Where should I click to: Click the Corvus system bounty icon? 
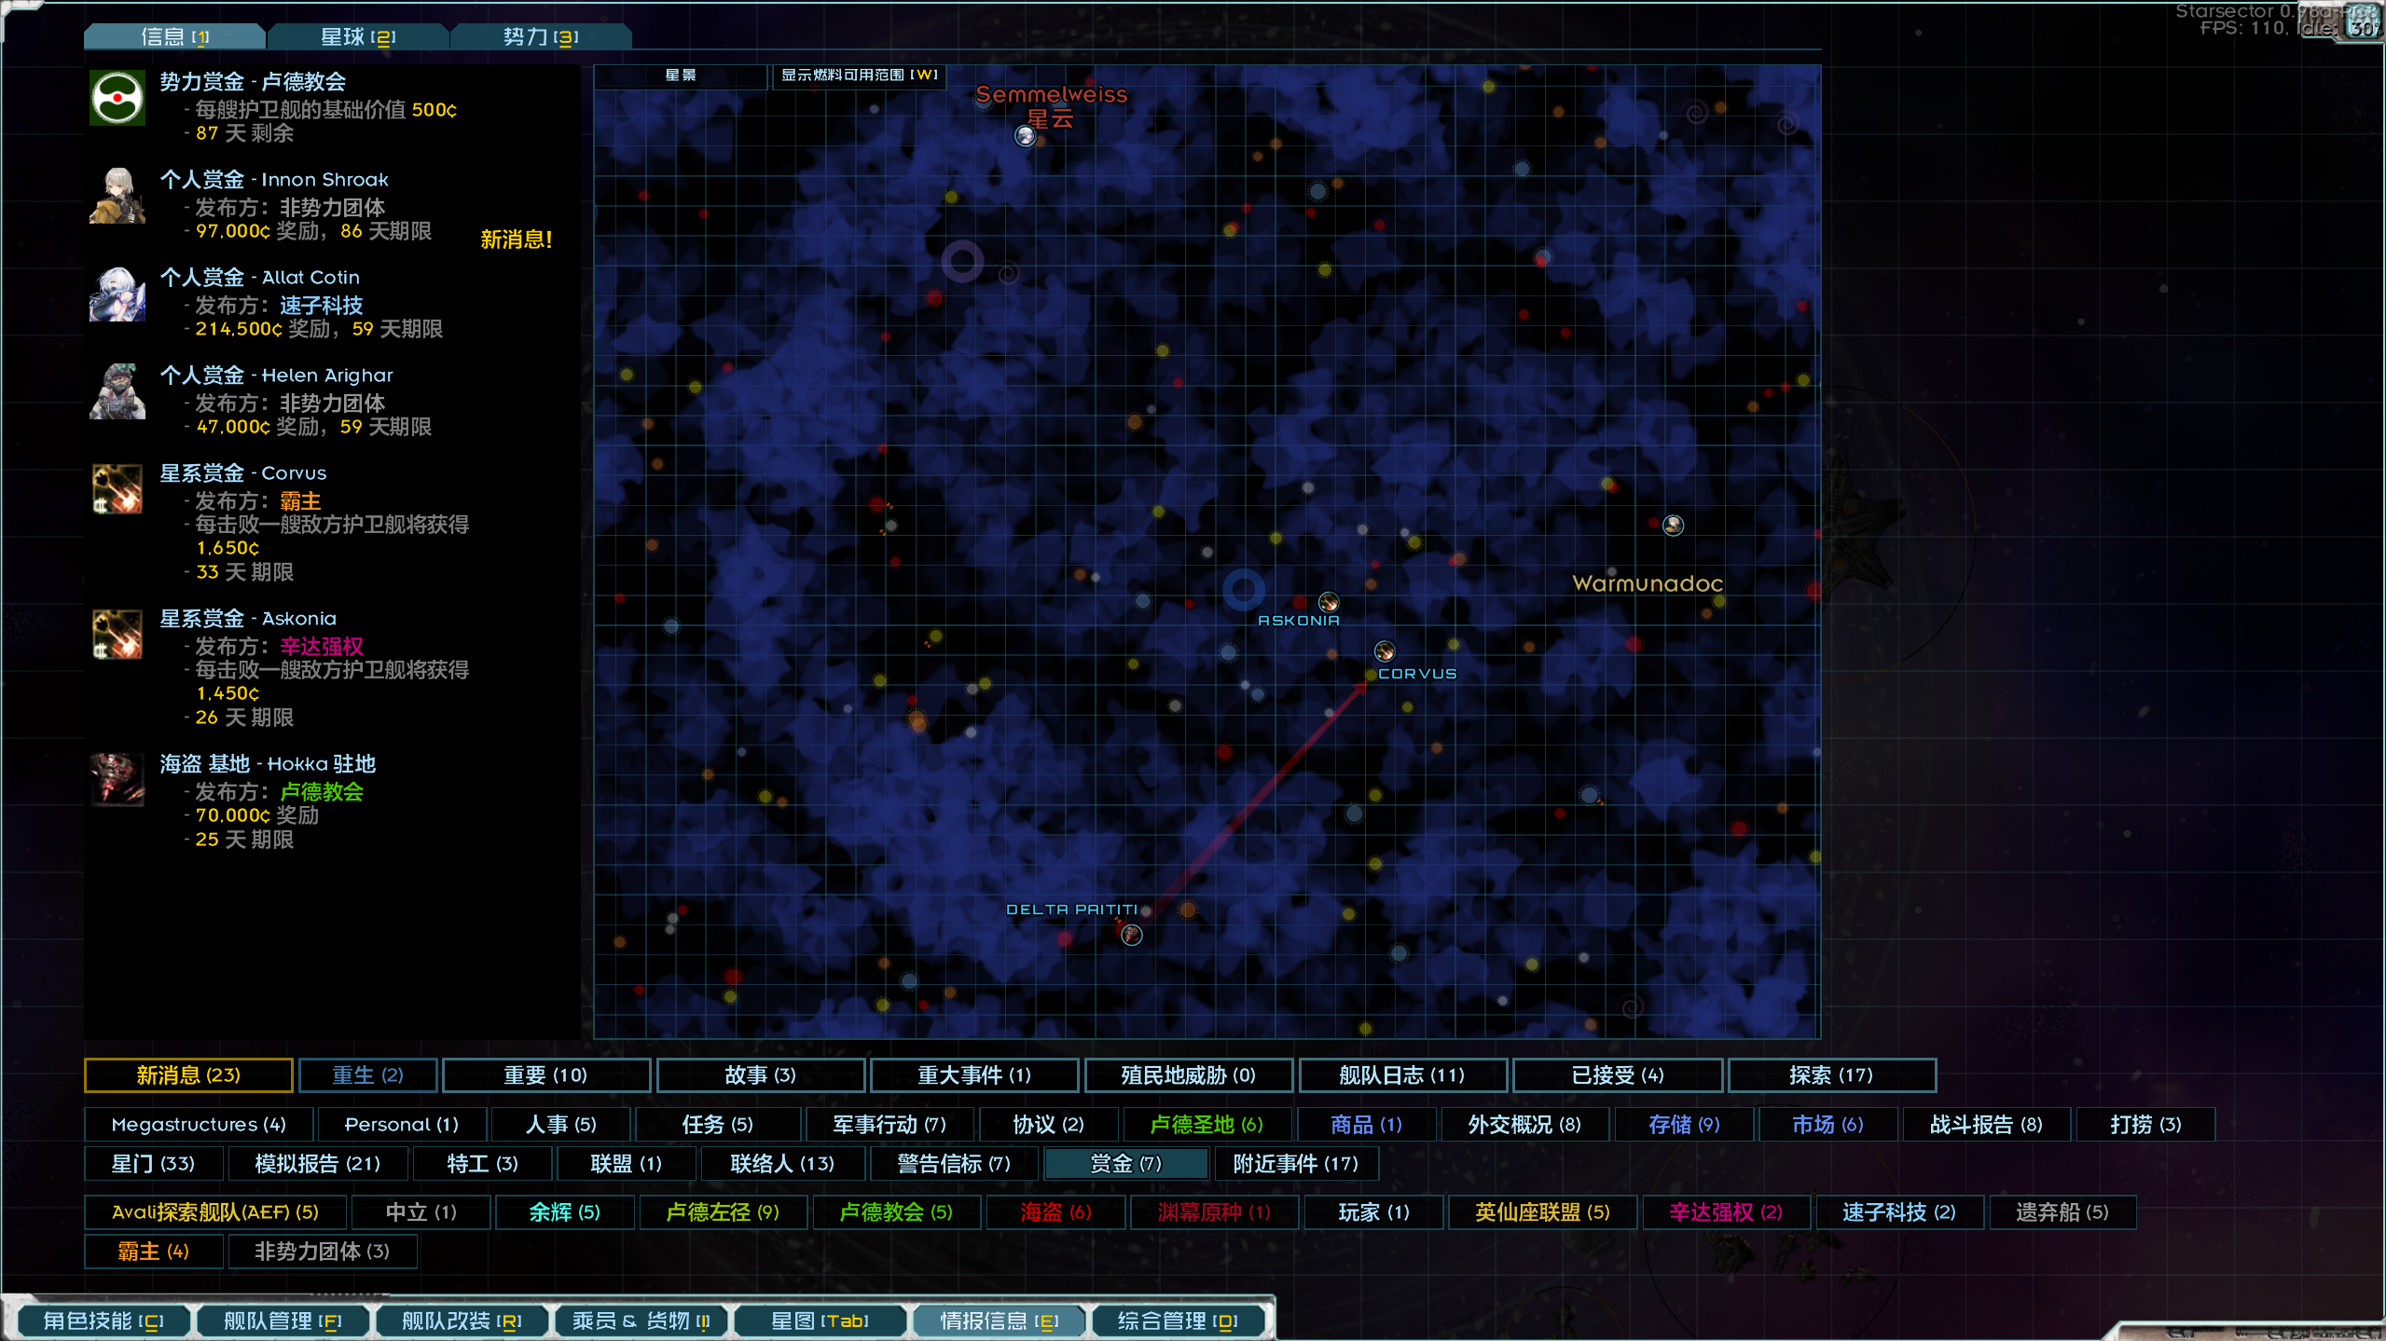click(x=117, y=489)
